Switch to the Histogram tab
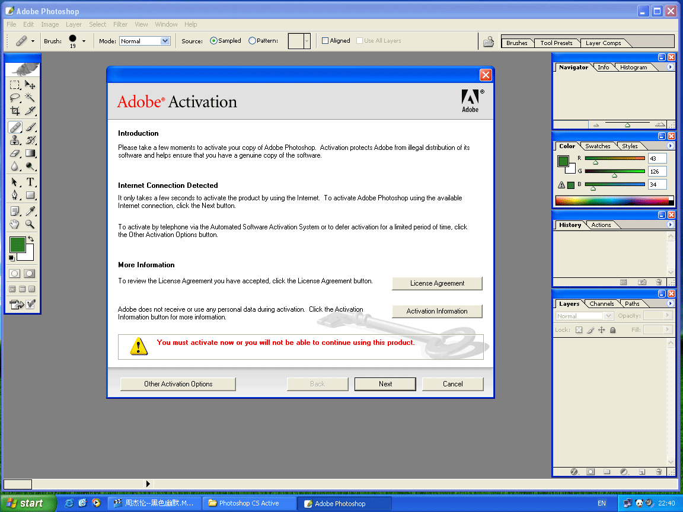Image resolution: width=683 pixels, height=512 pixels. click(x=633, y=68)
